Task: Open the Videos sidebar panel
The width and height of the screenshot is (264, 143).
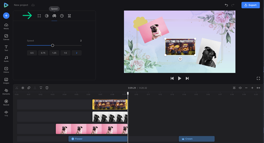Action: click(x=6, y=70)
